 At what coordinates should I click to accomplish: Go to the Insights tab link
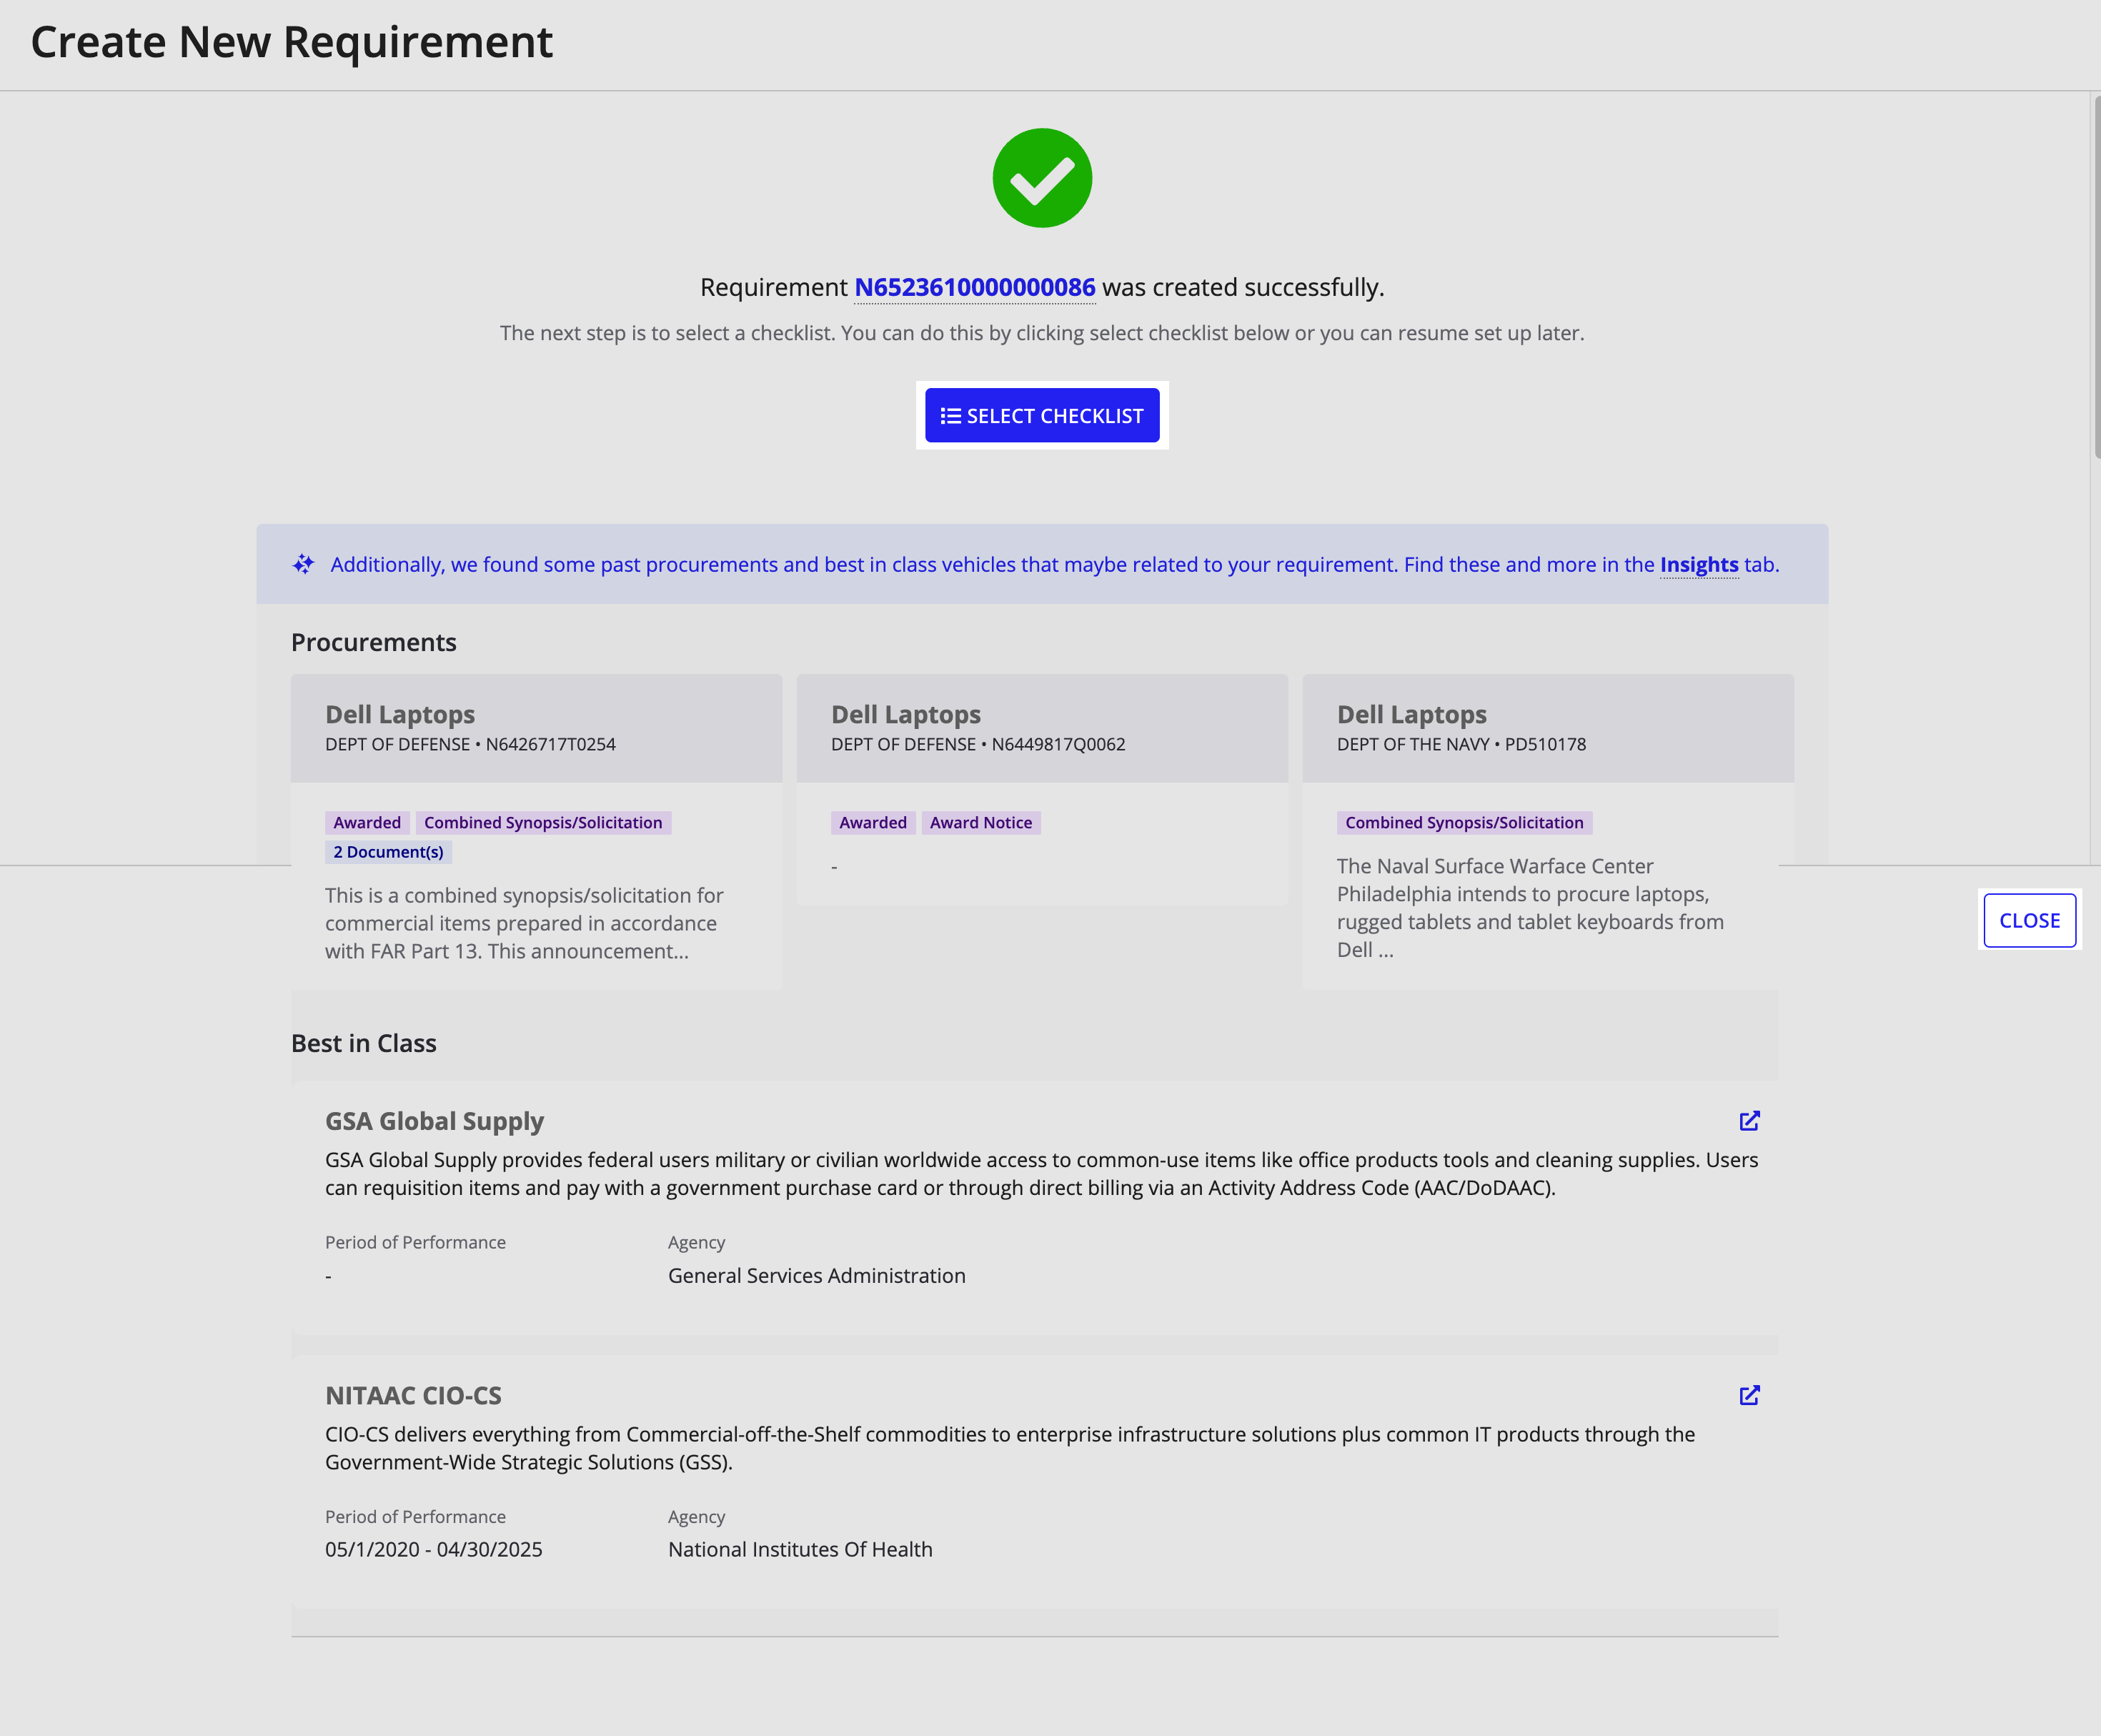pyautogui.click(x=1699, y=565)
